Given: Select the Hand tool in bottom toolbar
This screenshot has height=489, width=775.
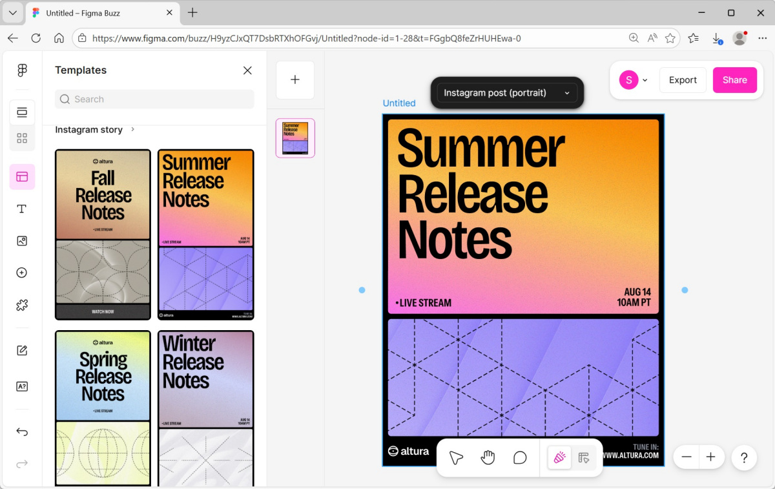Looking at the screenshot, I should [488, 458].
